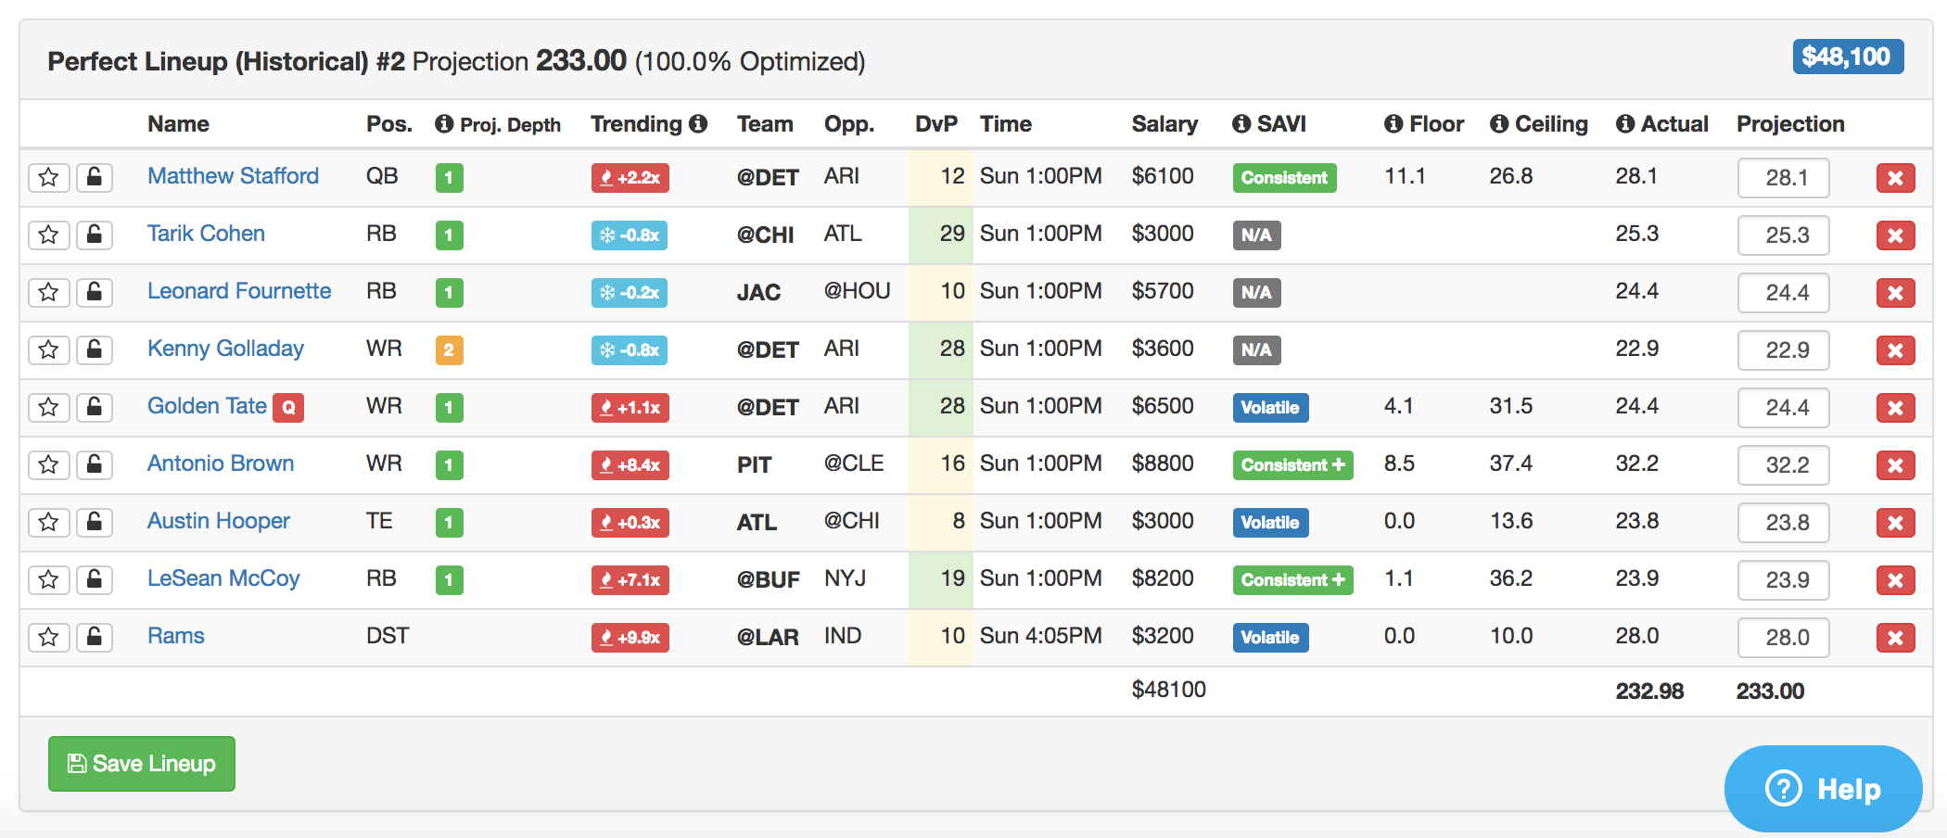Remove Leonard Fournette with red X
The height and width of the screenshot is (838, 1947).
tap(1895, 293)
